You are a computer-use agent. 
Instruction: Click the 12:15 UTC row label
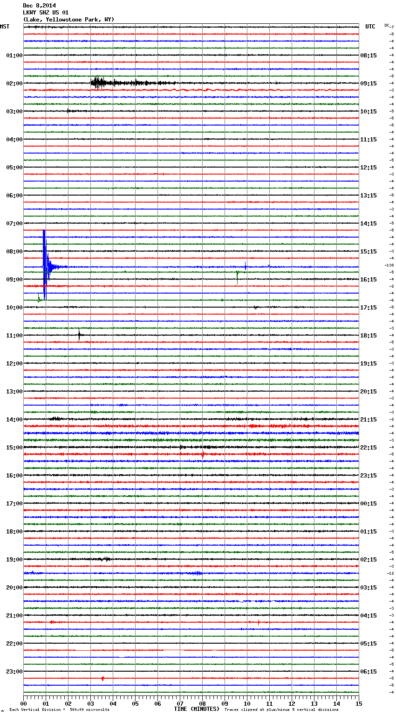[369, 168]
